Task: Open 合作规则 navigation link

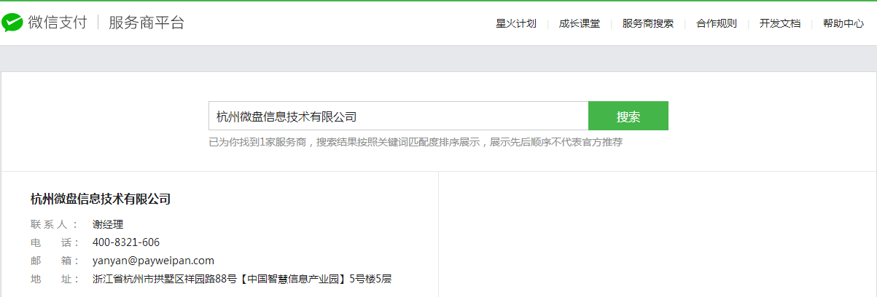Action: [717, 23]
